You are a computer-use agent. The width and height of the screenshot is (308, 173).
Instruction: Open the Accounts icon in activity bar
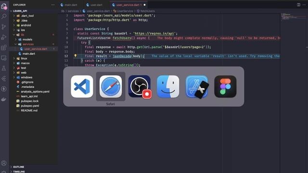click(x=4, y=163)
